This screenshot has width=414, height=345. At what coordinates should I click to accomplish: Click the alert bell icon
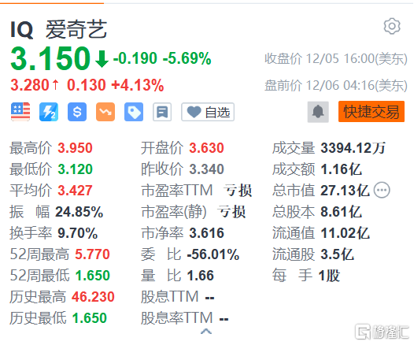[318, 112]
